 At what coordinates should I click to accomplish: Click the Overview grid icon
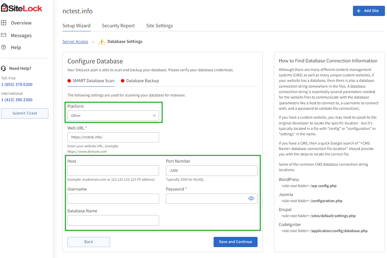[4, 23]
